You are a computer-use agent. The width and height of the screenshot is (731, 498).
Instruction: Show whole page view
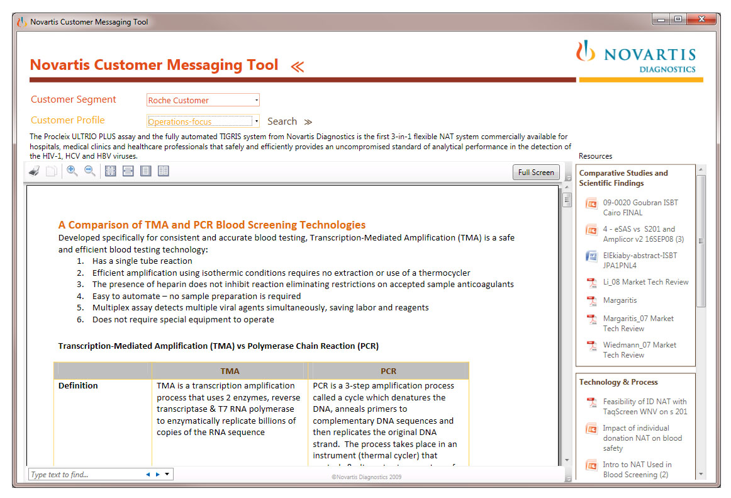145,171
